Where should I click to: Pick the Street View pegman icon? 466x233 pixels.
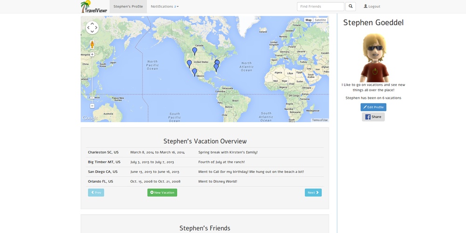click(92, 45)
